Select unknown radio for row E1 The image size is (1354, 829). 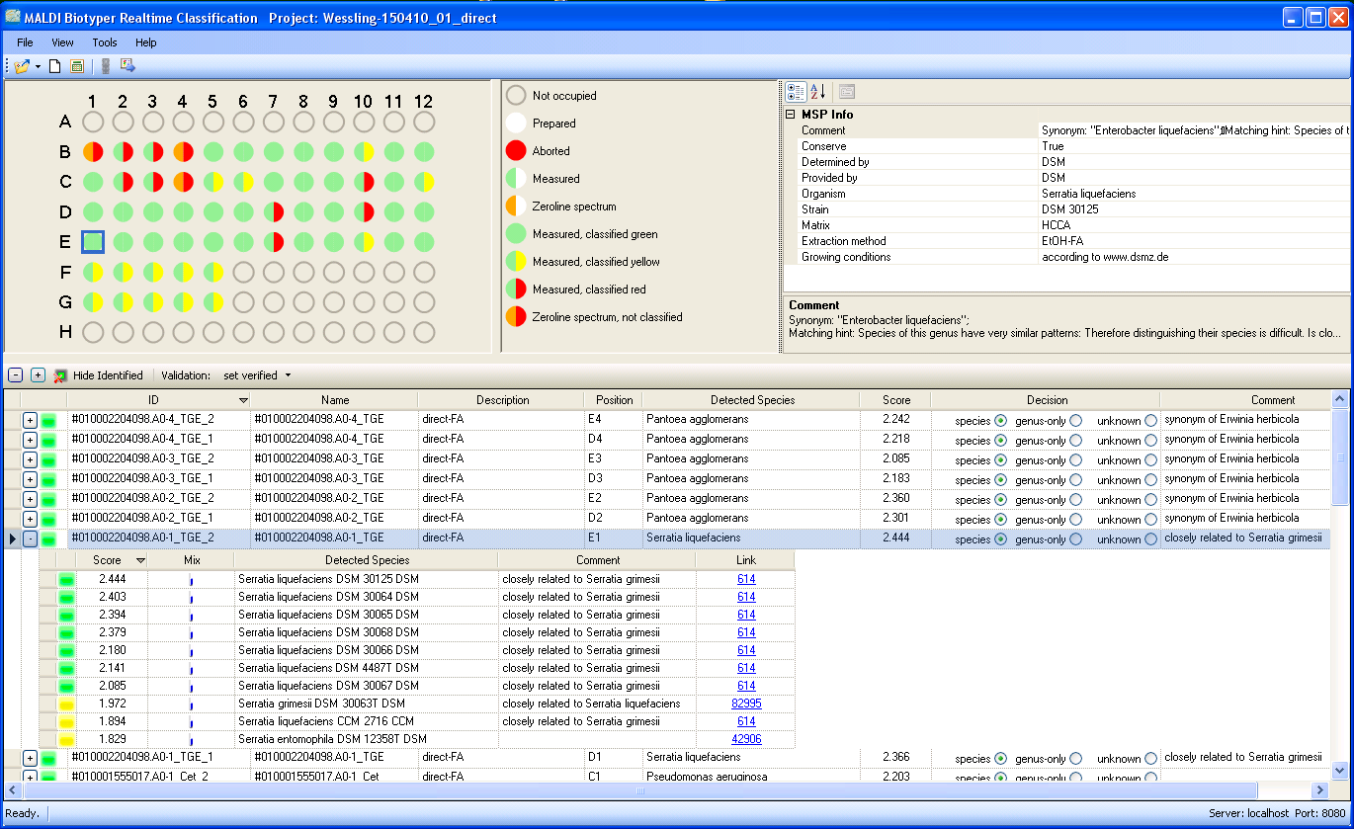pyautogui.click(x=1150, y=539)
